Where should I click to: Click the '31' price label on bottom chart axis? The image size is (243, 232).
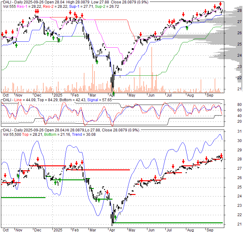(x=240, y=131)
